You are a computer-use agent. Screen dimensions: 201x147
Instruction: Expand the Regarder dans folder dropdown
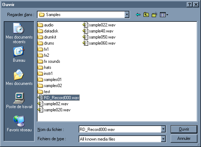coord(127,15)
